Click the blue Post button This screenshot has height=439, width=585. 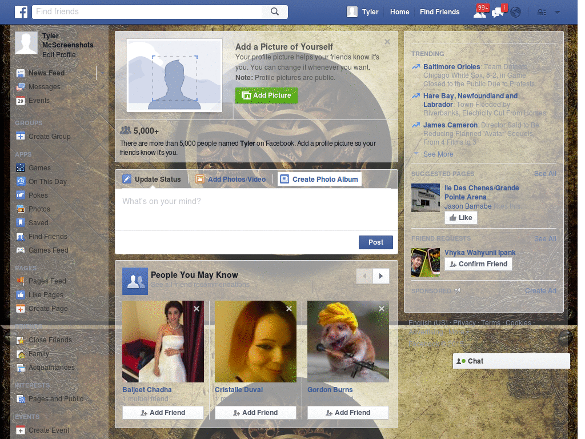[376, 242]
